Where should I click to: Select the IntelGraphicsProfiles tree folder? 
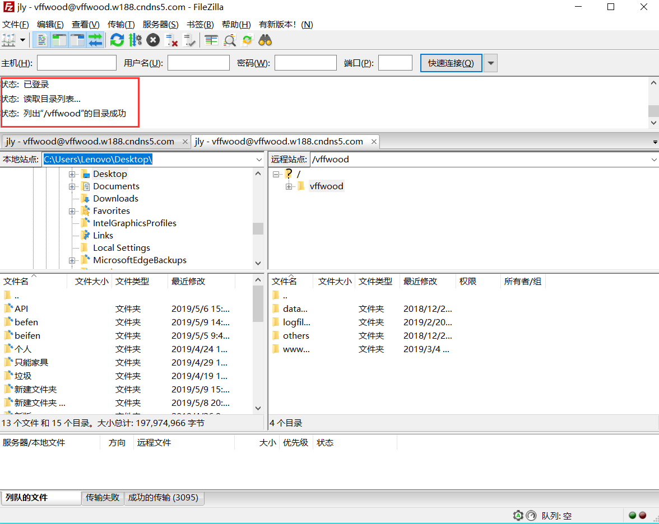click(134, 223)
